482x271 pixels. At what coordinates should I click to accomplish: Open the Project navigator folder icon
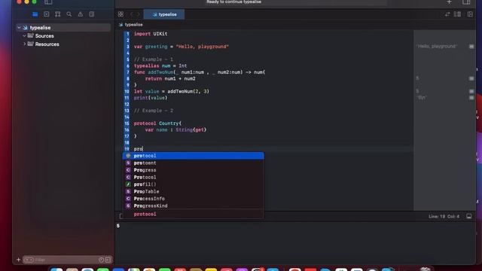35,14
